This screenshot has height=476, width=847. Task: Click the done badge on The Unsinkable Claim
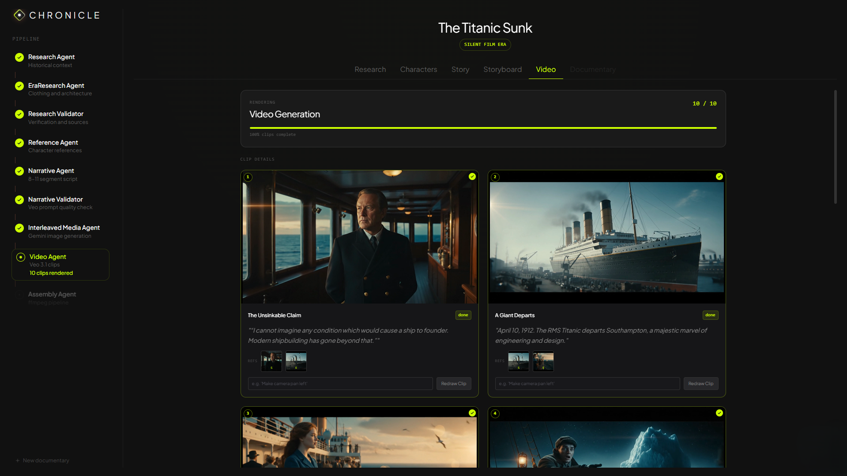pos(463,315)
